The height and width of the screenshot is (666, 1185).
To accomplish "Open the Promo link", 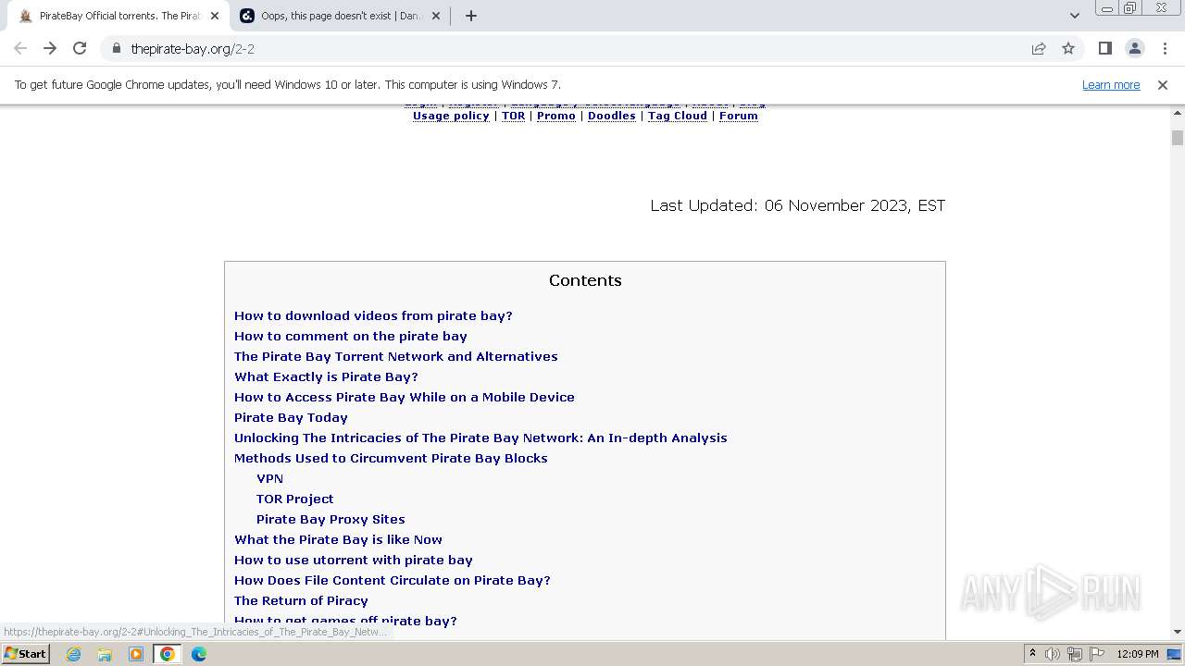I will tap(556, 116).
